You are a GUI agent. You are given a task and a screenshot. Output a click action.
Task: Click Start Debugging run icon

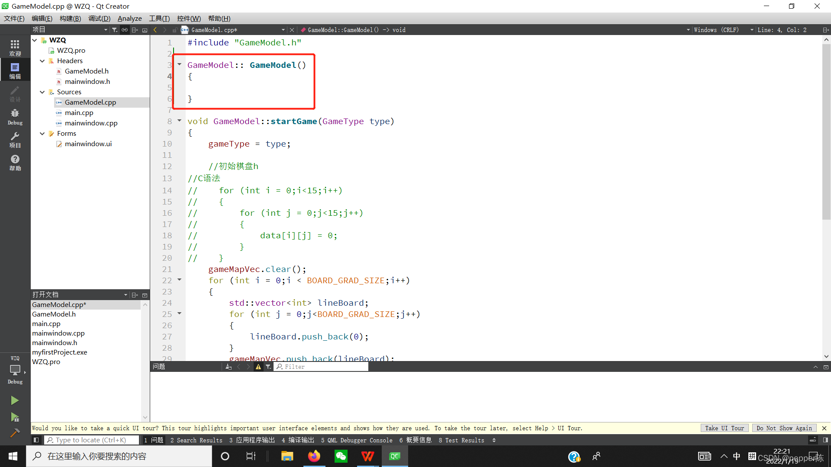point(15,417)
